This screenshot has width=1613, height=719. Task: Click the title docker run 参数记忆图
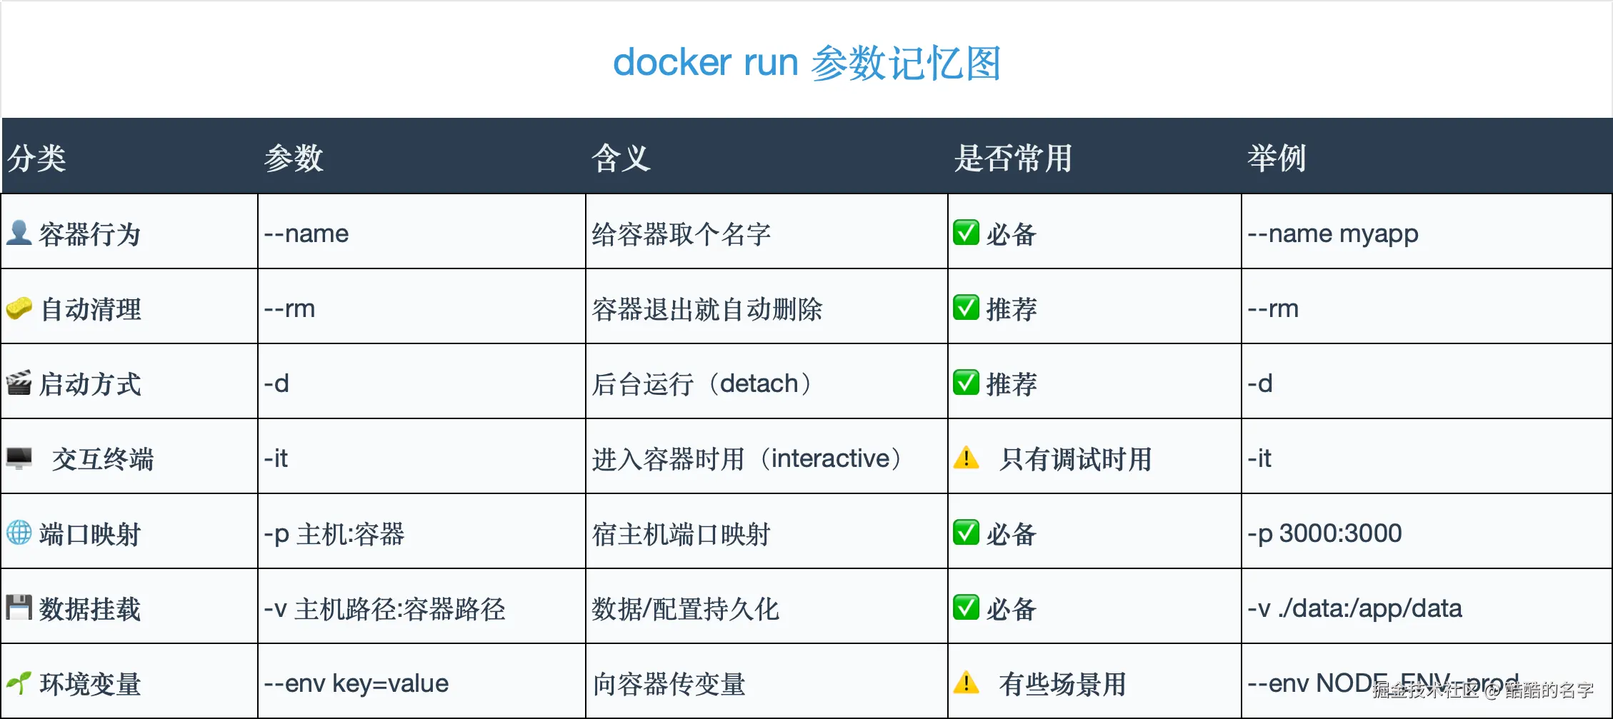coord(806,63)
